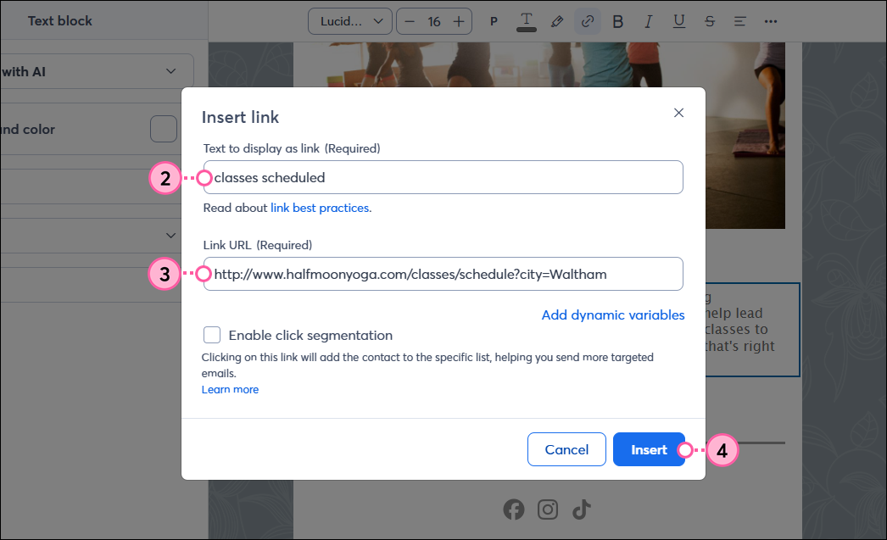The width and height of the screenshot is (887, 540).
Task: Apply underline formatting
Action: 678,21
